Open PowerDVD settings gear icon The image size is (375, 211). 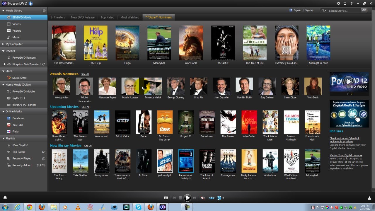point(338,4)
